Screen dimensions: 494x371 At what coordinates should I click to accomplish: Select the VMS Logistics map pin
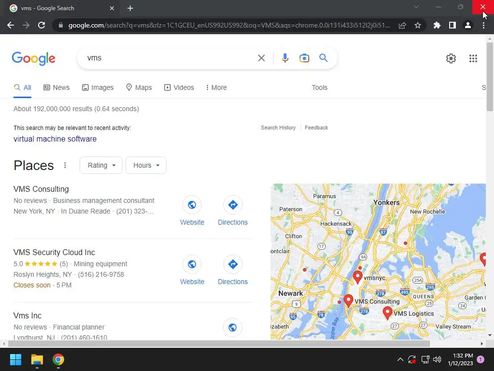tap(387, 313)
